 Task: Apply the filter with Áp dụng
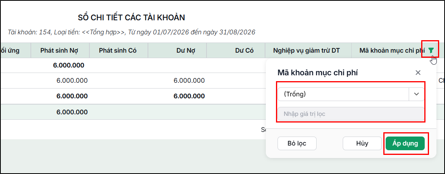tap(405, 143)
